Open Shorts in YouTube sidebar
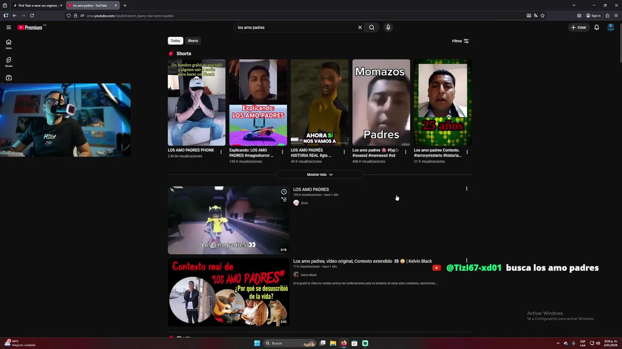This screenshot has height=349, width=622. pos(8,62)
